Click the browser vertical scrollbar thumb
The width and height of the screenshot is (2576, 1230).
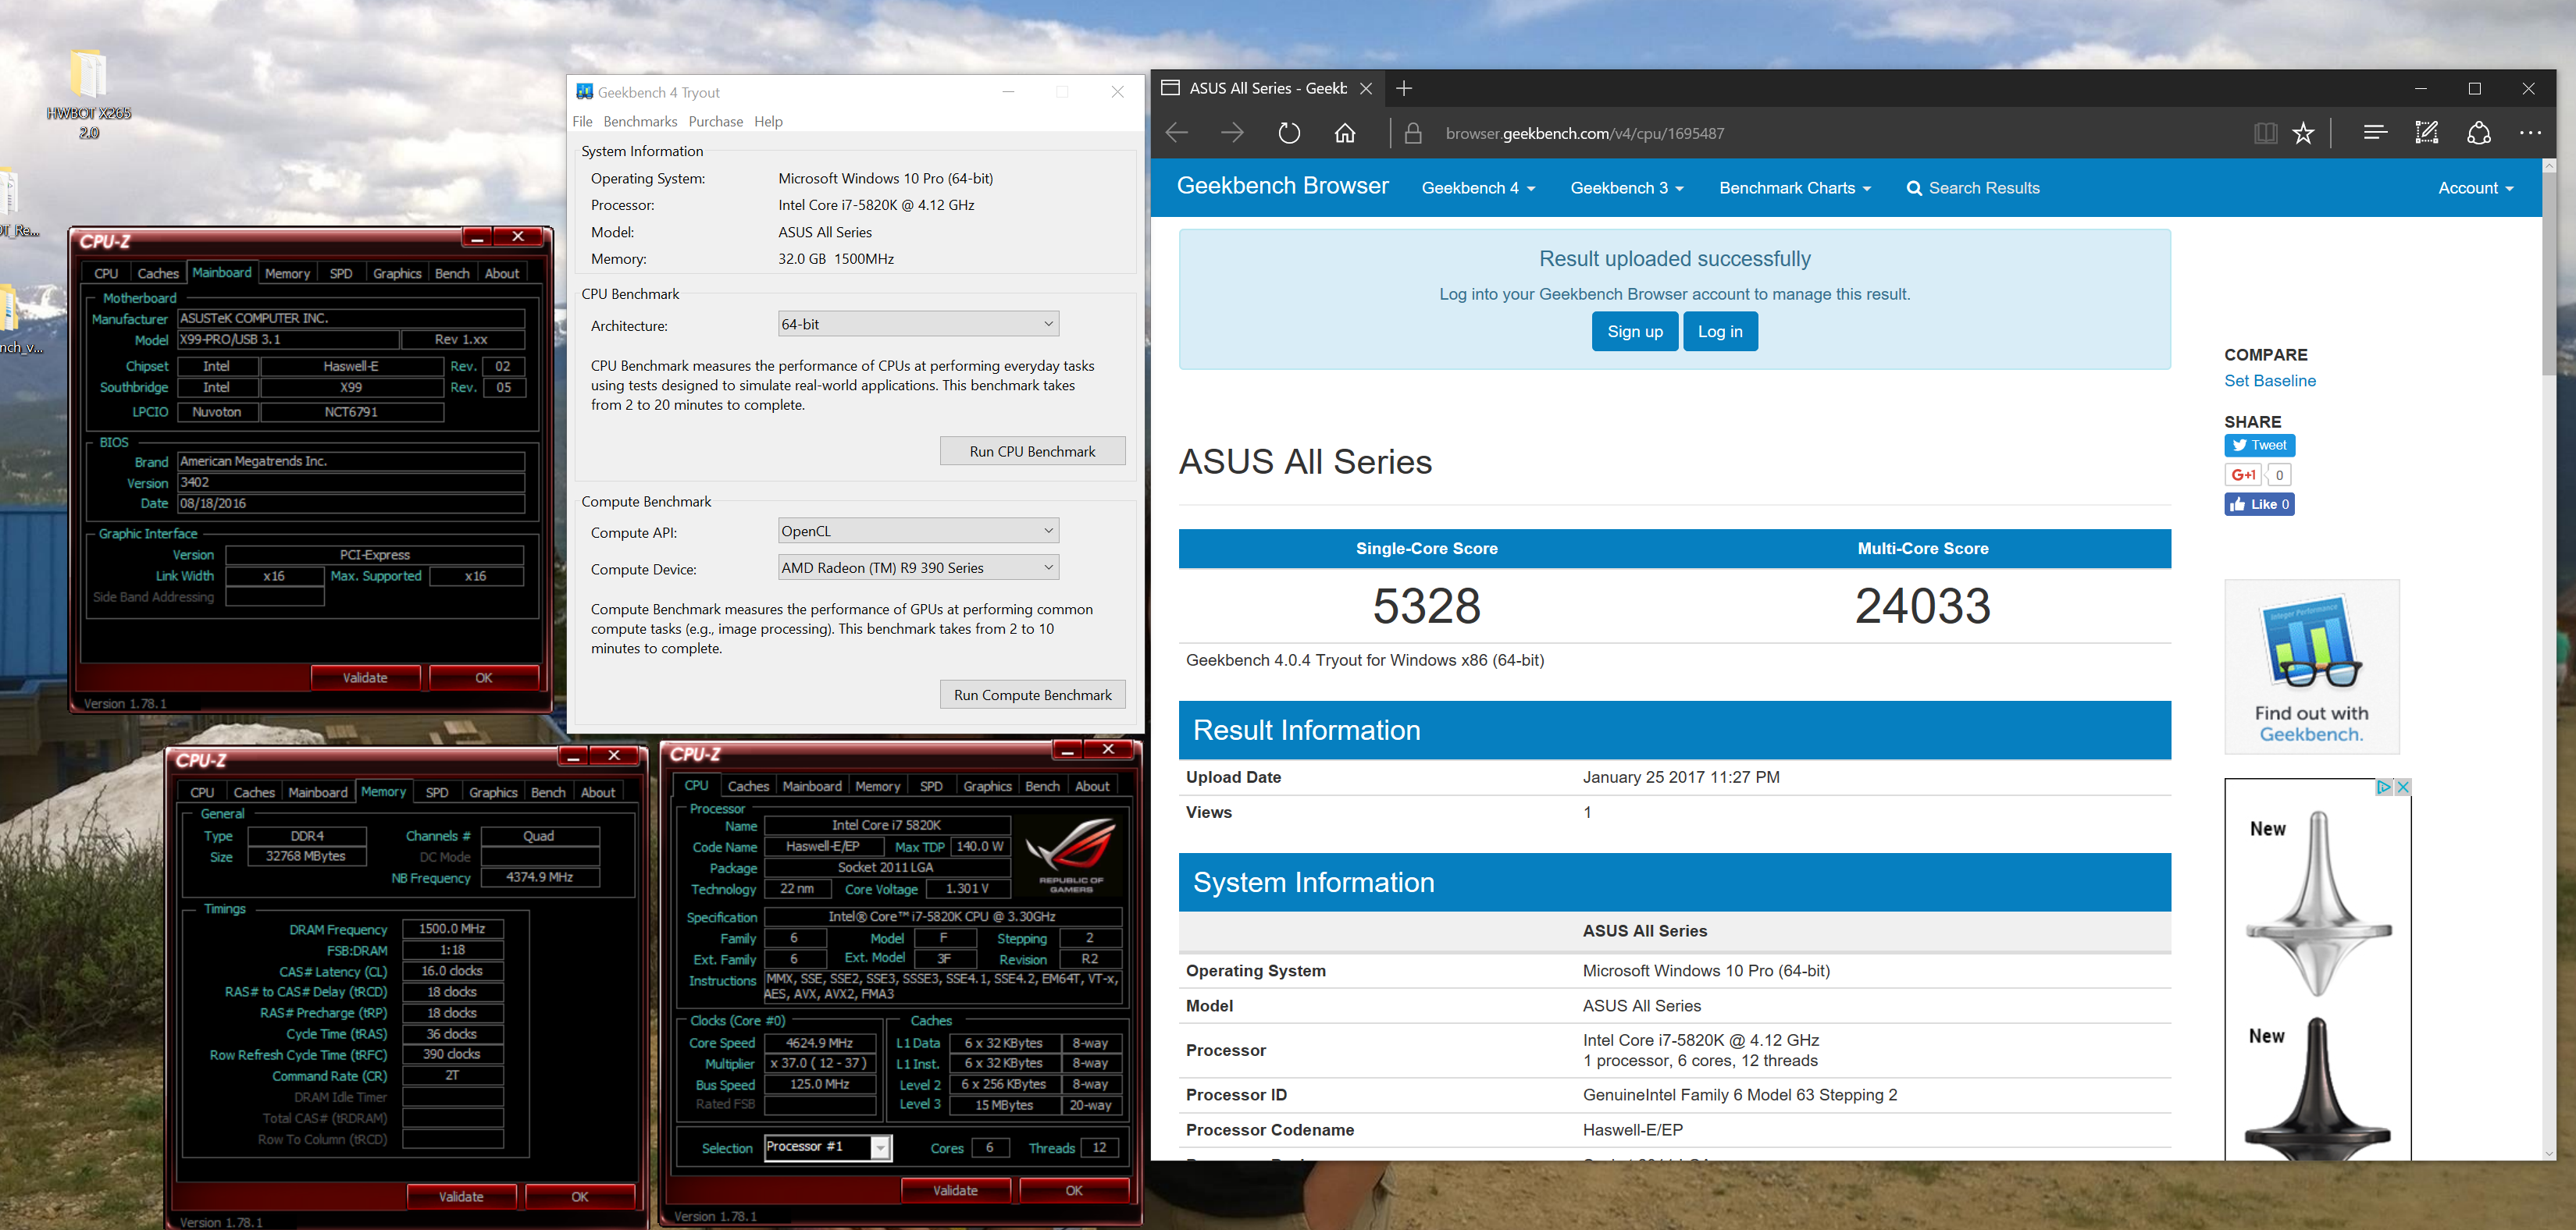pos(2549,275)
